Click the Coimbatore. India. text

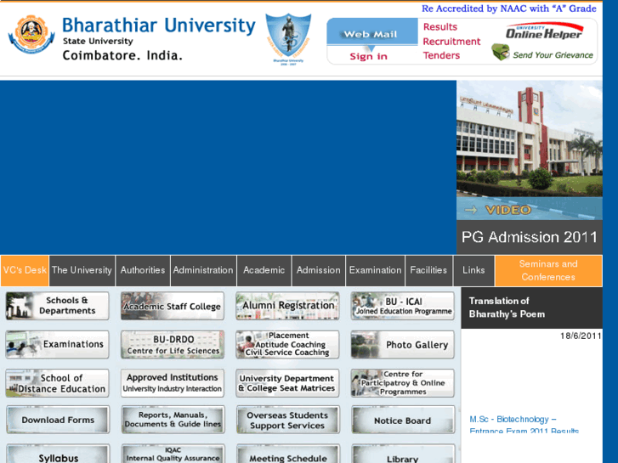pos(122,55)
